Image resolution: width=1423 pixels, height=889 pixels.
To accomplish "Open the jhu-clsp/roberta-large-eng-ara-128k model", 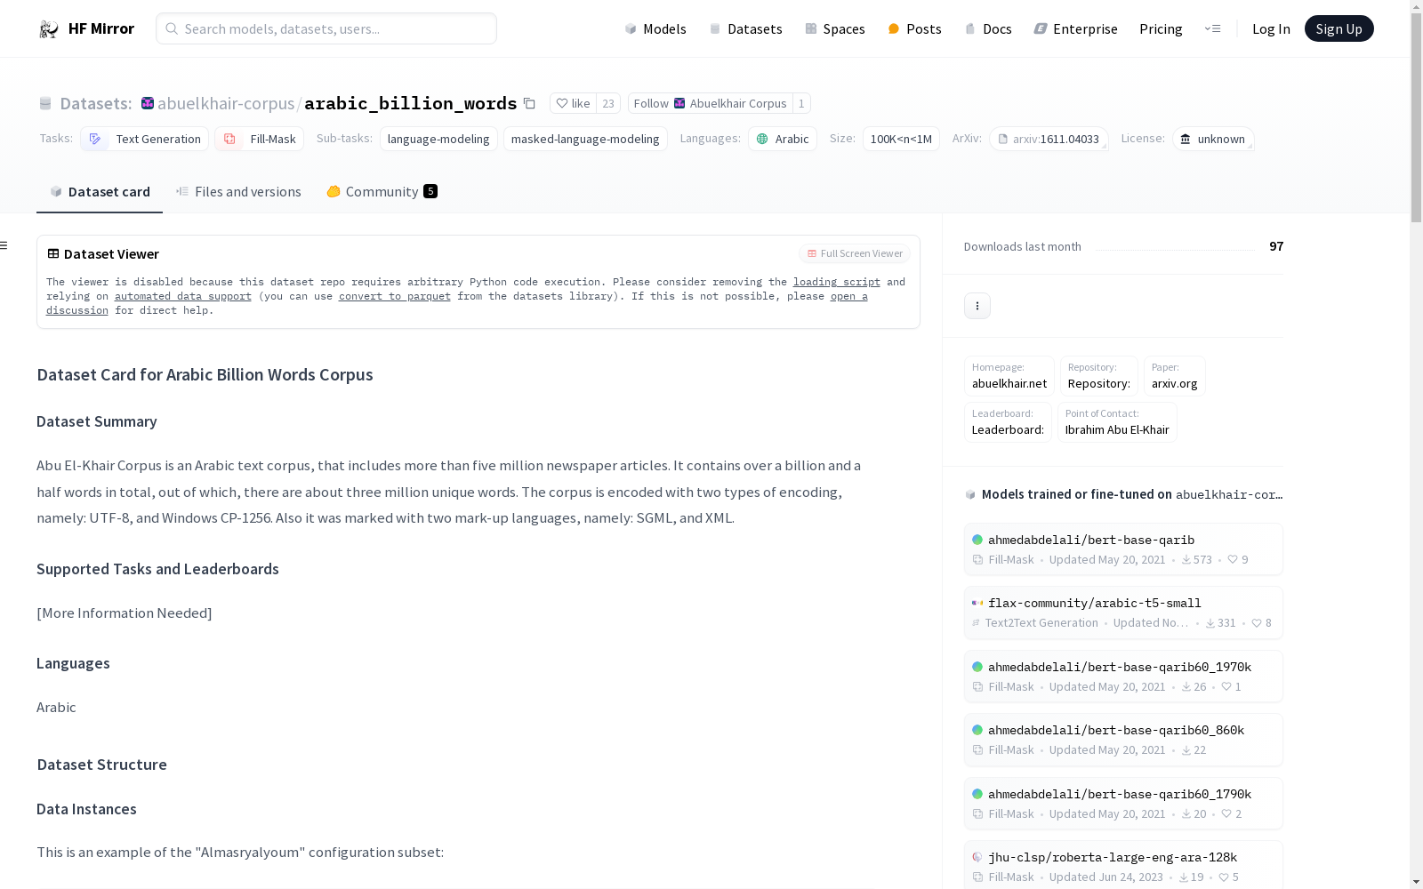I will pyautogui.click(x=1123, y=867).
